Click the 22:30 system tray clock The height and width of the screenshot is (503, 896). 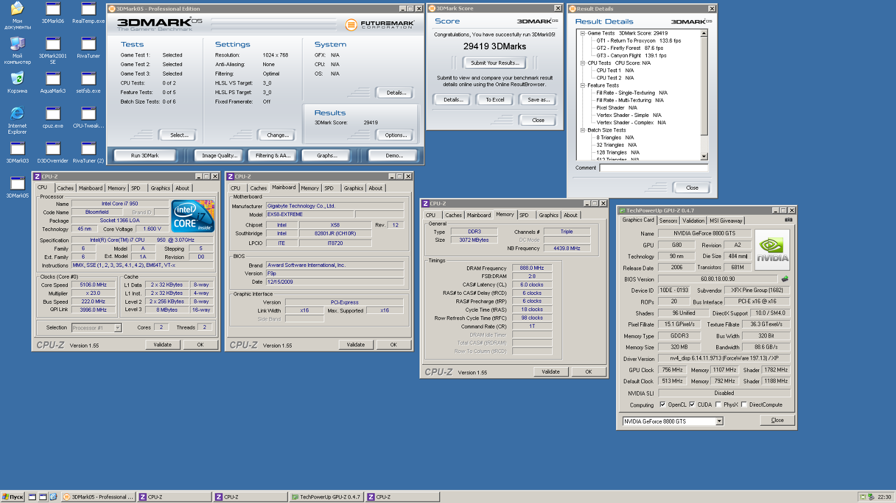[x=884, y=497]
